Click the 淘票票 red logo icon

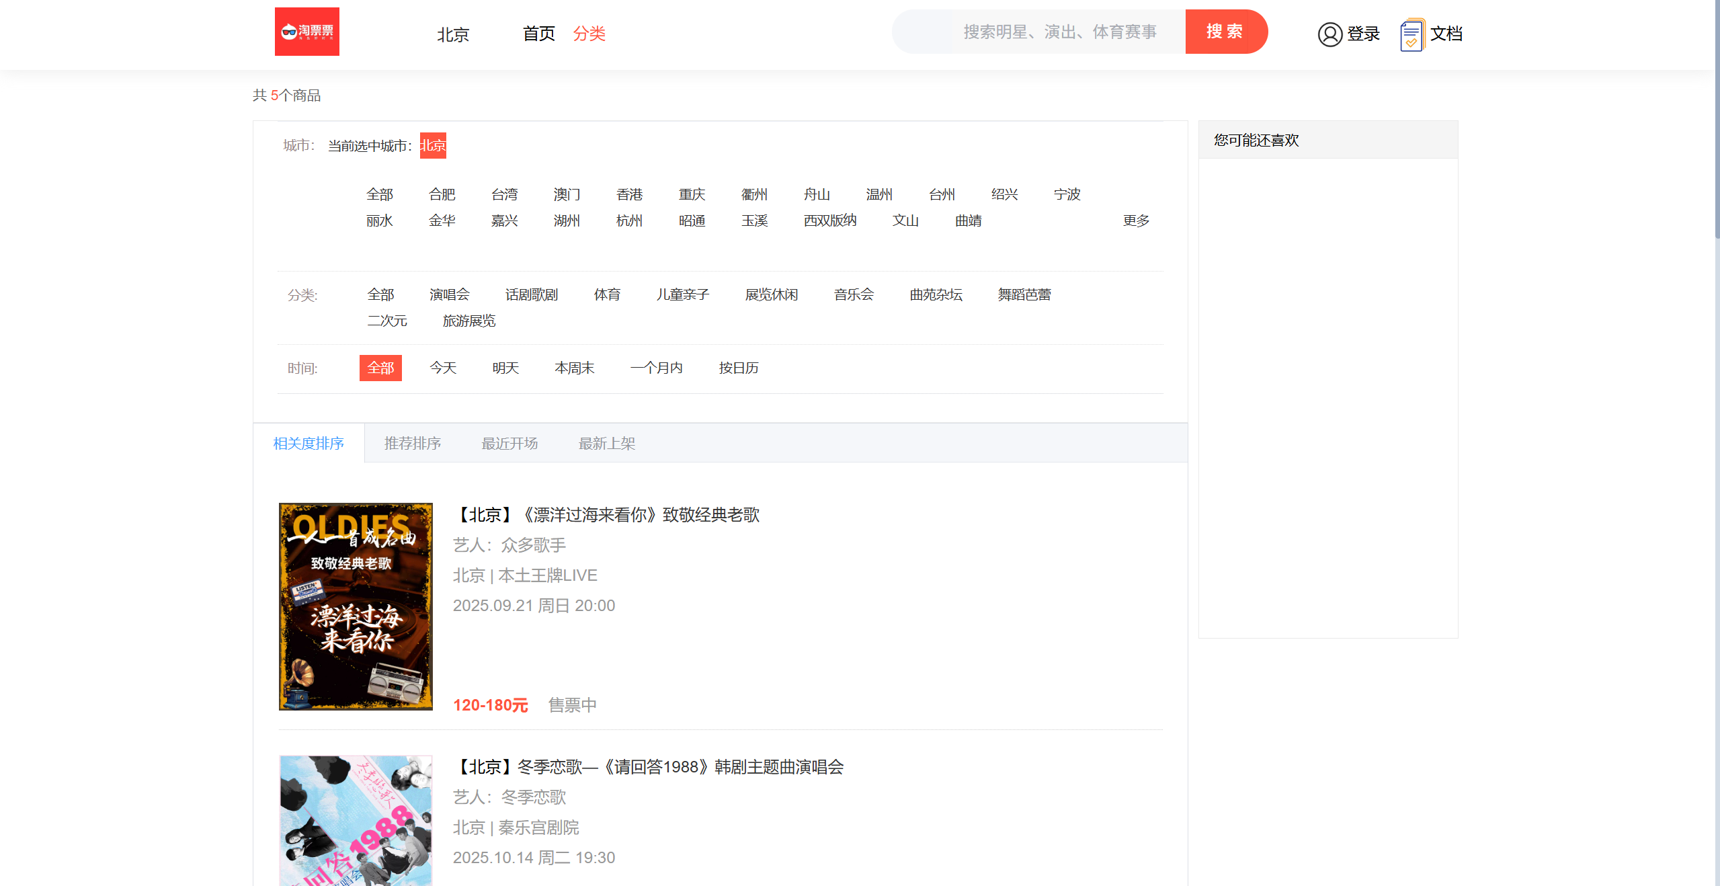(x=306, y=32)
